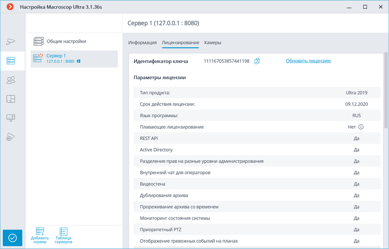Click the REST API row
389x249 pixels.
pyautogui.click(x=257, y=138)
